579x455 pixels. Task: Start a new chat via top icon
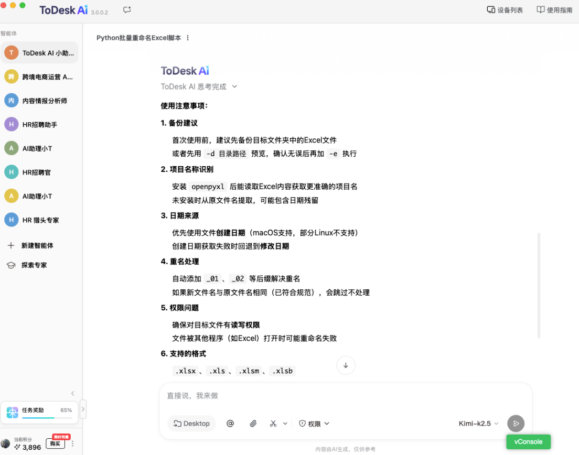(127, 10)
